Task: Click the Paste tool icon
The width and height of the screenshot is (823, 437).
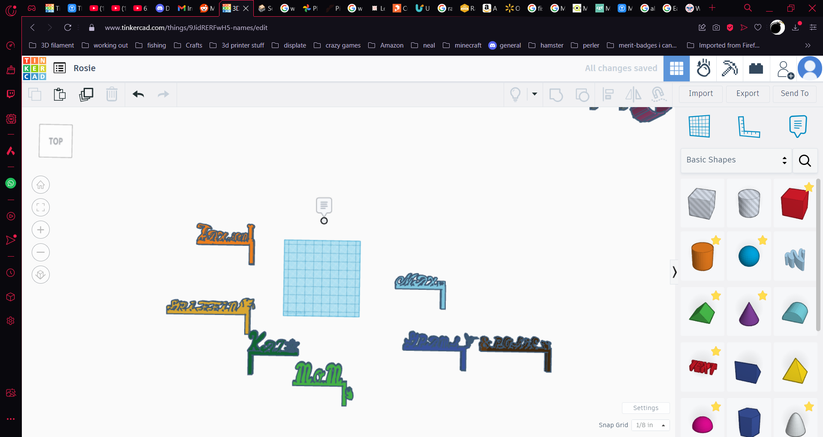Action: point(60,94)
